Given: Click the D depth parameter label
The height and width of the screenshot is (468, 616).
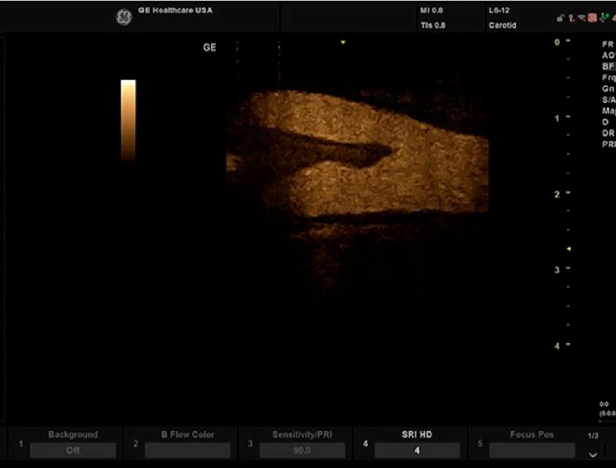Looking at the screenshot, I should coord(605,122).
